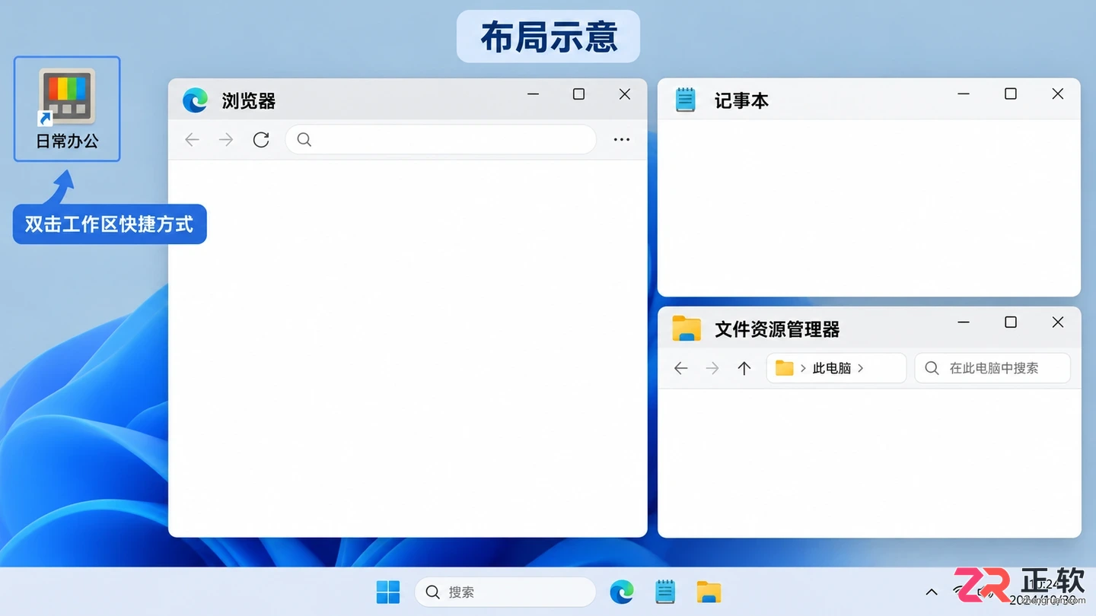Minimize the 浏览器 window

point(533,94)
